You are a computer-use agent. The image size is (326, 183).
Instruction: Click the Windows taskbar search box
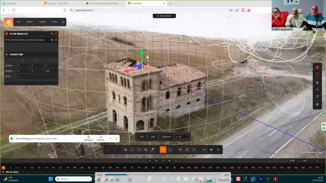point(73,179)
